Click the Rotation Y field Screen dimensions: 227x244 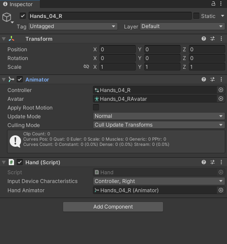(162, 58)
